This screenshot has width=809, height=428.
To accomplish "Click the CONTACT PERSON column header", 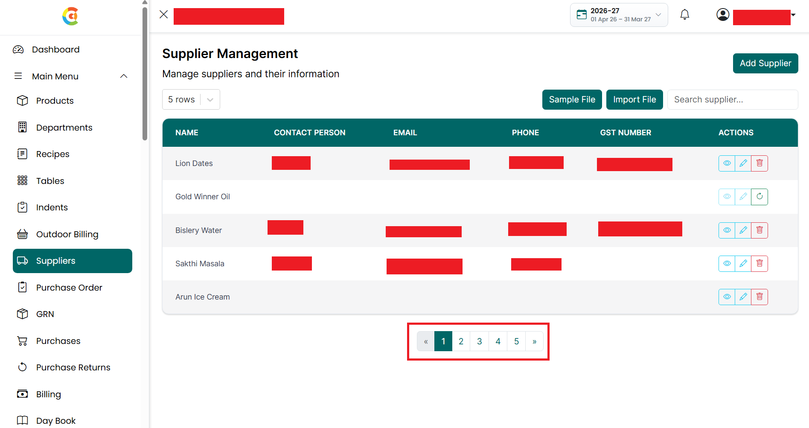I will point(310,133).
